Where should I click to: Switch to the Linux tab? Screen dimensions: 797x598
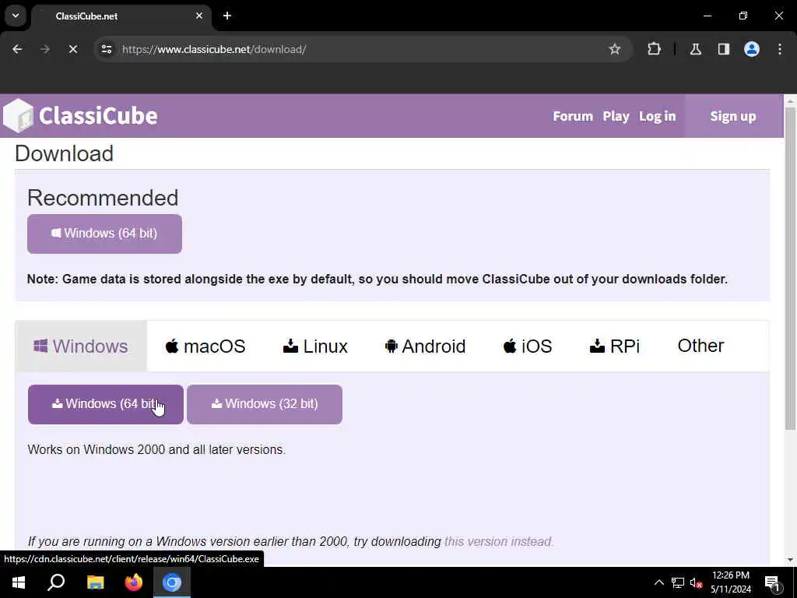tap(315, 346)
